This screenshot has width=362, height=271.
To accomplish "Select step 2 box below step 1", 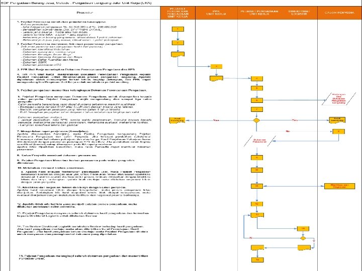I will [178, 43].
